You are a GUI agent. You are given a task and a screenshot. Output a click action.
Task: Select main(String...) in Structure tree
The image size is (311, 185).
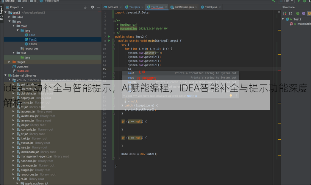pyautogui.click(x=304, y=24)
